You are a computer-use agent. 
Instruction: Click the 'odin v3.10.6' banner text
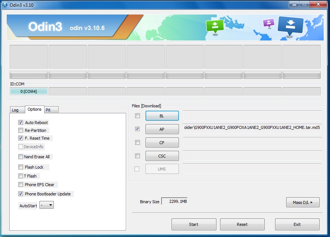(x=87, y=28)
